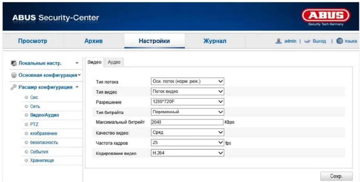Screen dimensions: 360x182
Task: Select безопасность in sidebar
Action: [44, 142]
